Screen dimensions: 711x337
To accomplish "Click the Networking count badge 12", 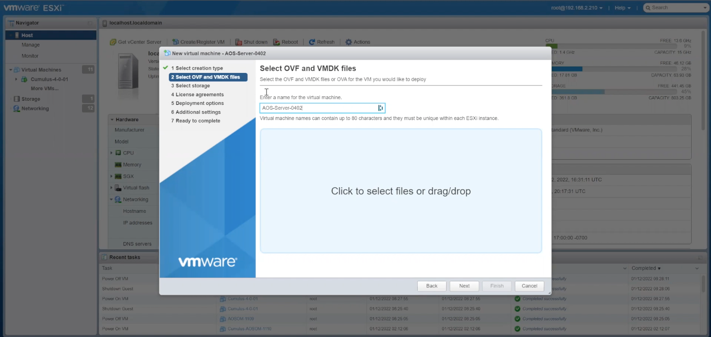I will [x=88, y=108].
